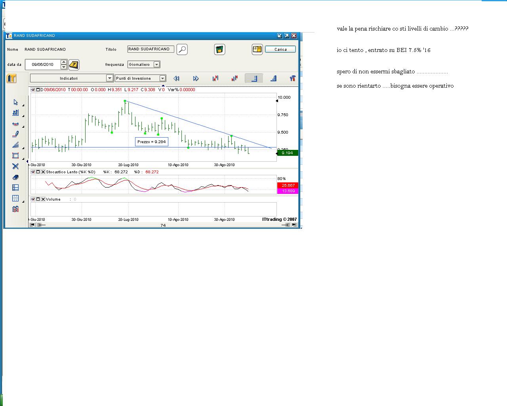This screenshot has width=507, height=406.
Task: Click the green 9.194 price marker
Action: pos(287,153)
